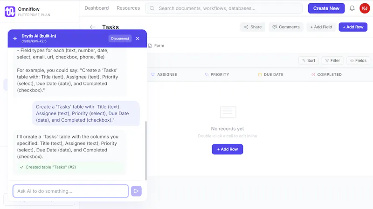The height and width of the screenshot is (209, 373).
Task: Open the Dashboard menu item
Action: (97, 8)
